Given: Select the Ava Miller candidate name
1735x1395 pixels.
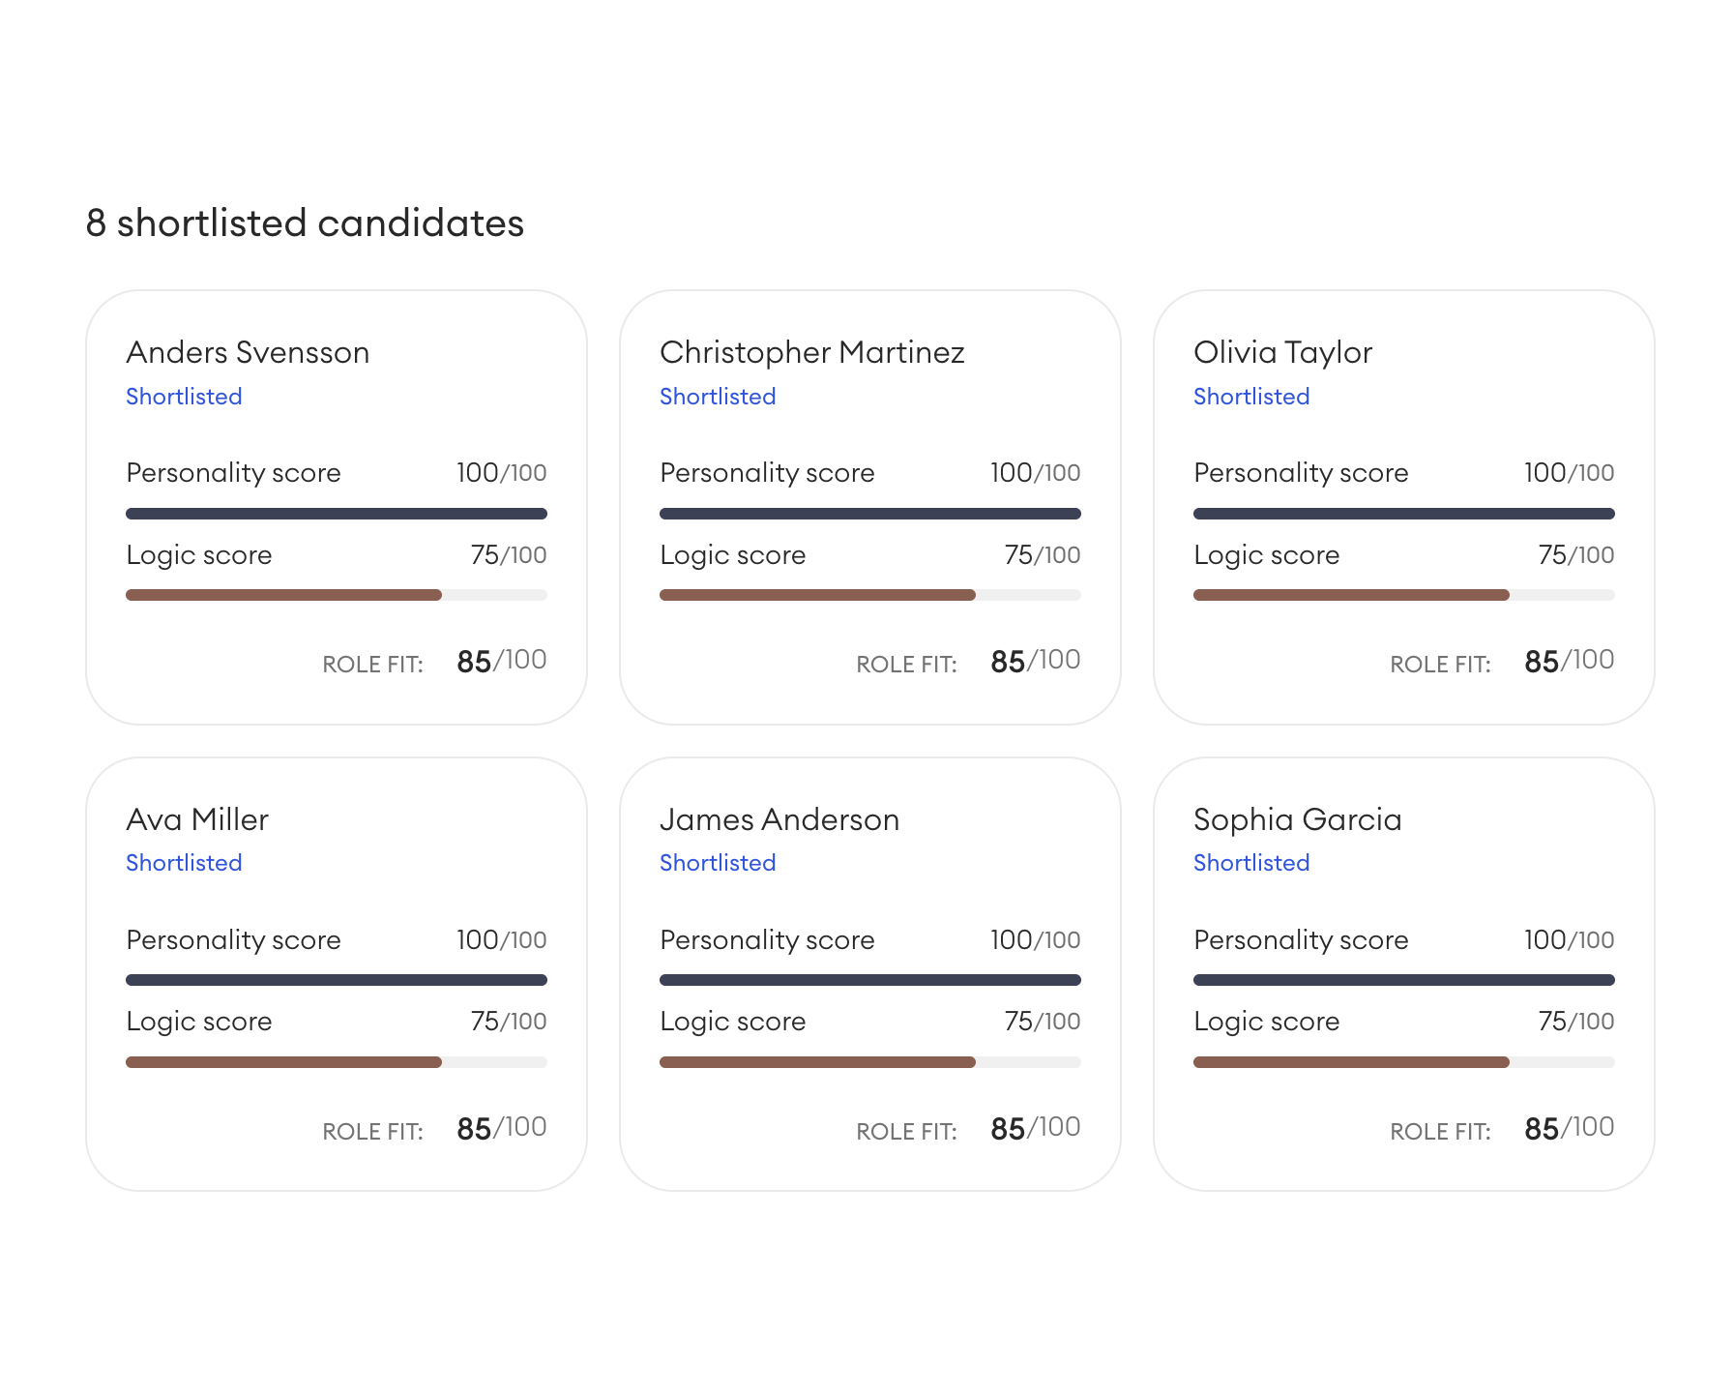Looking at the screenshot, I should point(197,819).
